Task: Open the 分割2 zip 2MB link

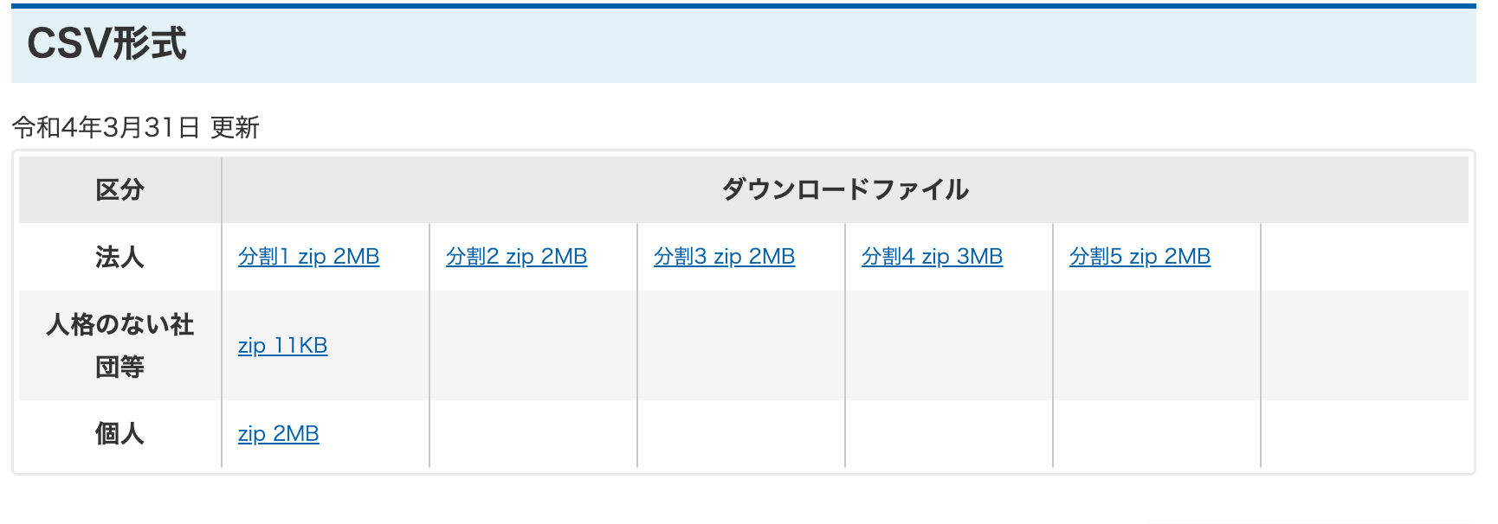Action: coord(516,257)
